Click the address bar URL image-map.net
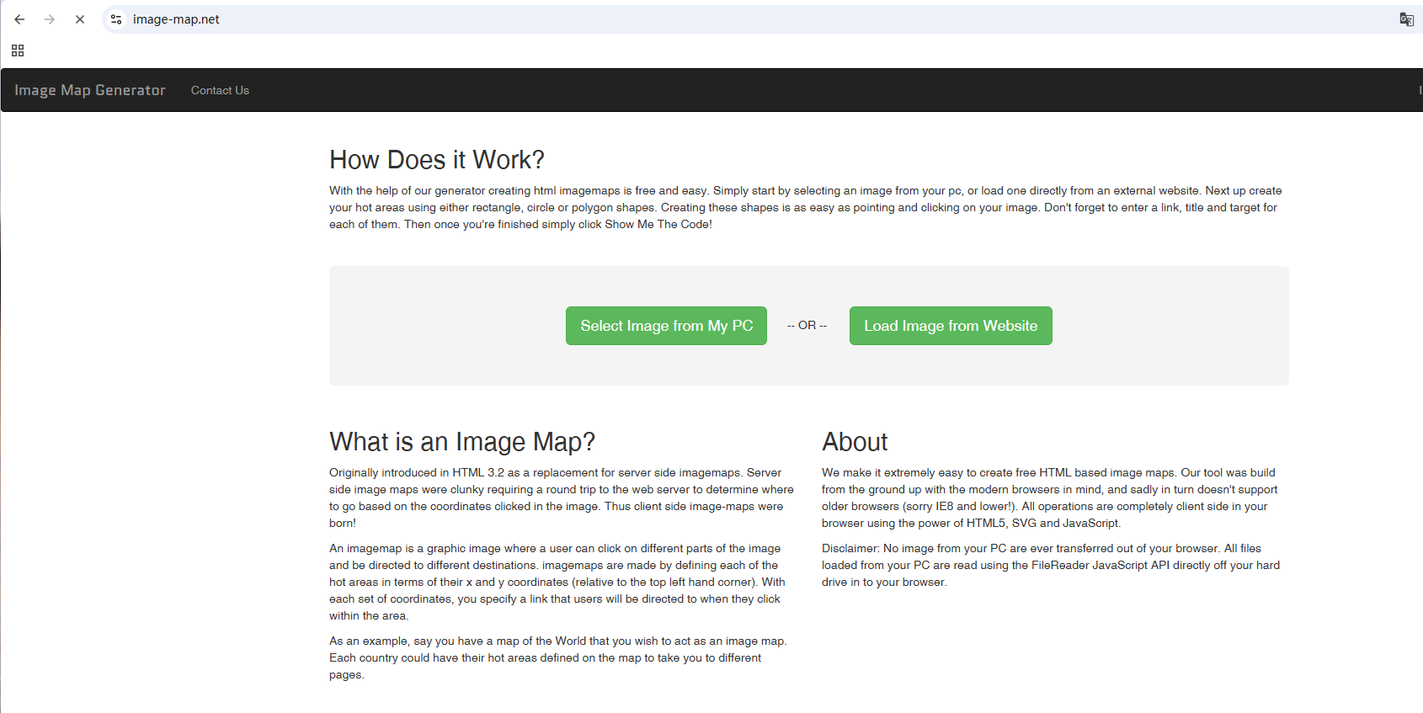Image resolution: width=1423 pixels, height=713 pixels. (176, 19)
